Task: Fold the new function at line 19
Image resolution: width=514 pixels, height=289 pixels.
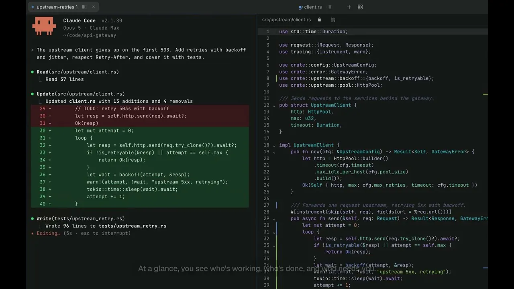Action: (274, 152)
